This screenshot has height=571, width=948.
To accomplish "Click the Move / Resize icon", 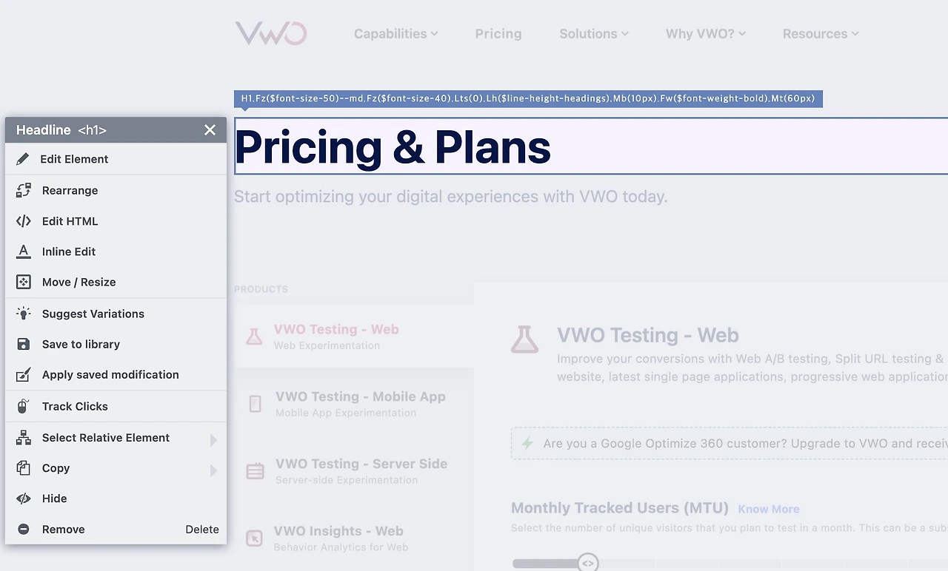I will (x=24, y=282).
